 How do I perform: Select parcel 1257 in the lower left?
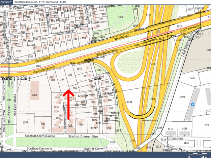tap(25, 123)
